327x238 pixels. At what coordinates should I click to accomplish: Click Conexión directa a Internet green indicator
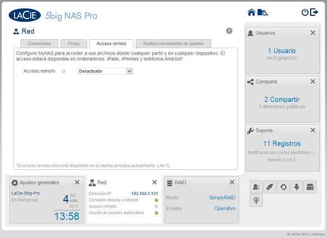pyautogui.click(x=156, y=200)
